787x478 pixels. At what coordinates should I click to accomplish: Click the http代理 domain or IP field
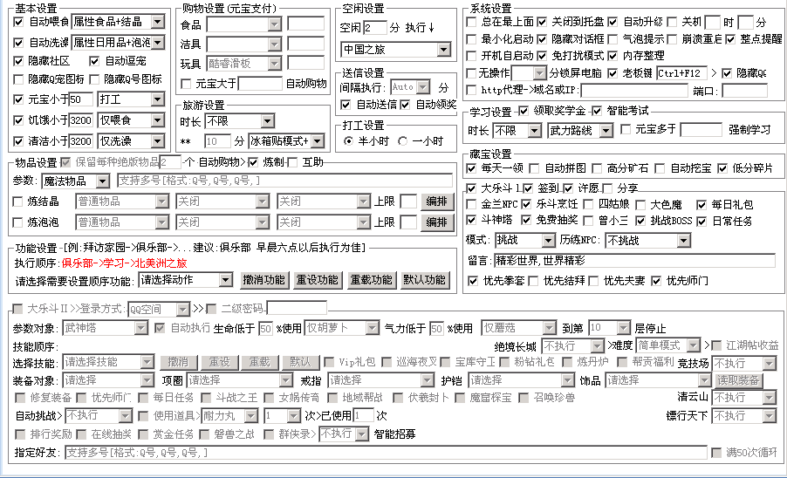634,91
